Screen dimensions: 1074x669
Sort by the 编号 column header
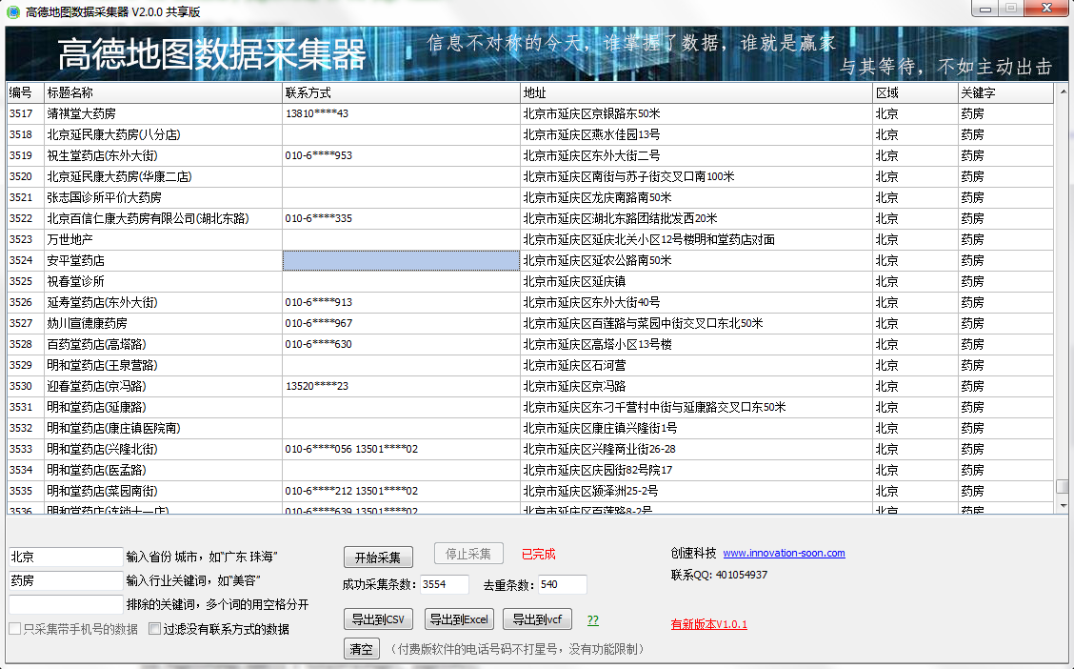[26, 92]
